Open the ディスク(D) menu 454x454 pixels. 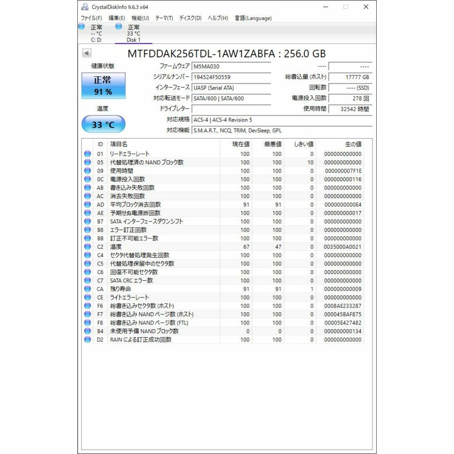190,18
